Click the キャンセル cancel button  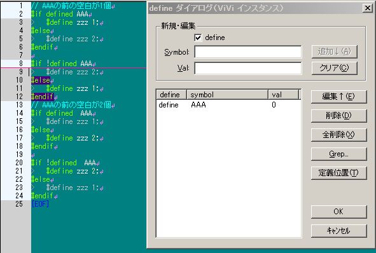[x=338, y=231]
